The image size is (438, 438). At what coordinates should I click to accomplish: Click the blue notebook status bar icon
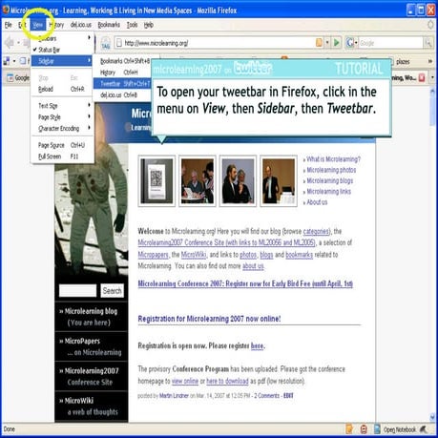pos(377,429)
